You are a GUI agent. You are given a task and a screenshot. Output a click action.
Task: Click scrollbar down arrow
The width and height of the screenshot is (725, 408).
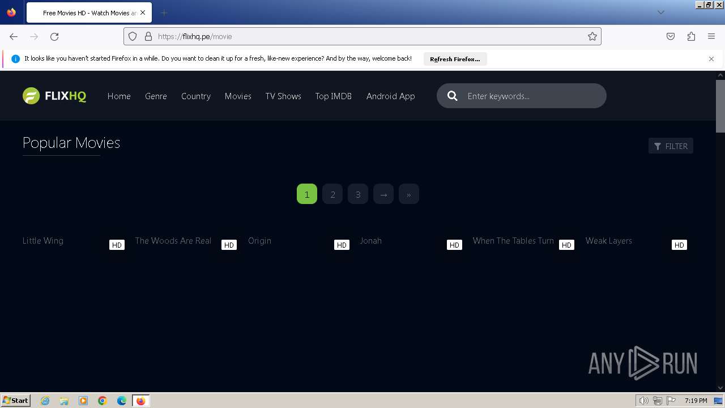[720, 388]
